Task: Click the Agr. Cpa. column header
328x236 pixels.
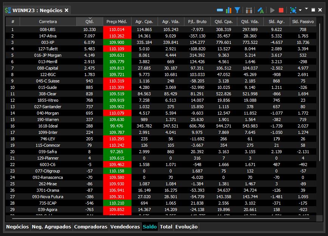Action: [x=144, y=22]
